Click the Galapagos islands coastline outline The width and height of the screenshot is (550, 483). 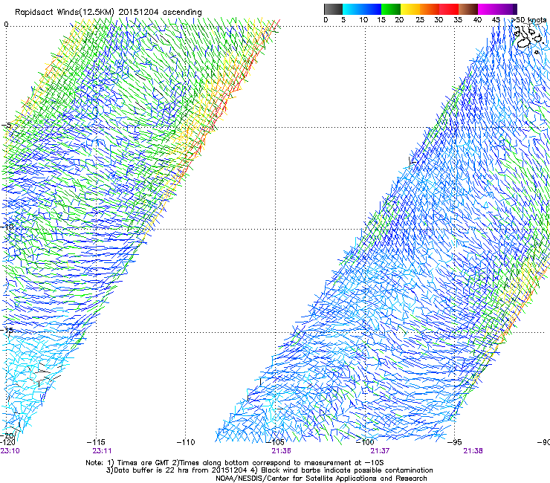(528, 39)
